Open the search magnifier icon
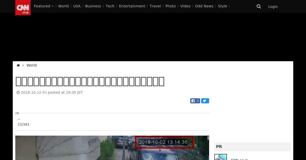306x160 pixels. [259, 6]
